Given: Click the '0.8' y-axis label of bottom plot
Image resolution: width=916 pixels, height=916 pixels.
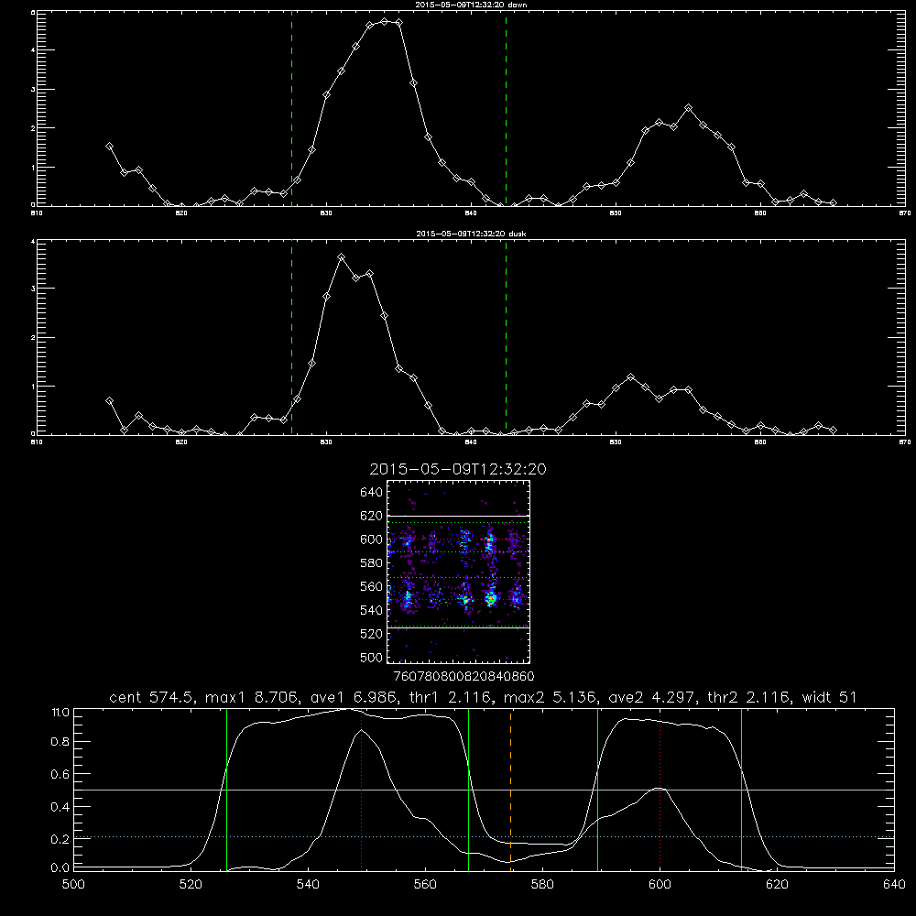Looking at the screenshot, I should point(60,742).
